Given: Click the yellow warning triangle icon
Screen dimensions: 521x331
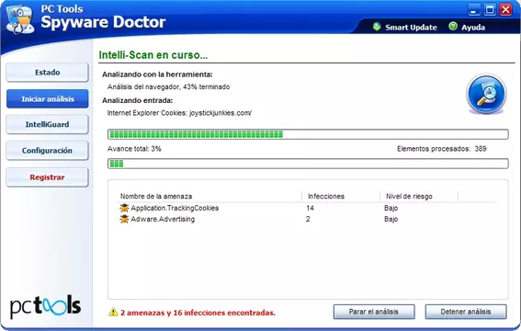Looking at the screenshot, I should coord(113,312).
